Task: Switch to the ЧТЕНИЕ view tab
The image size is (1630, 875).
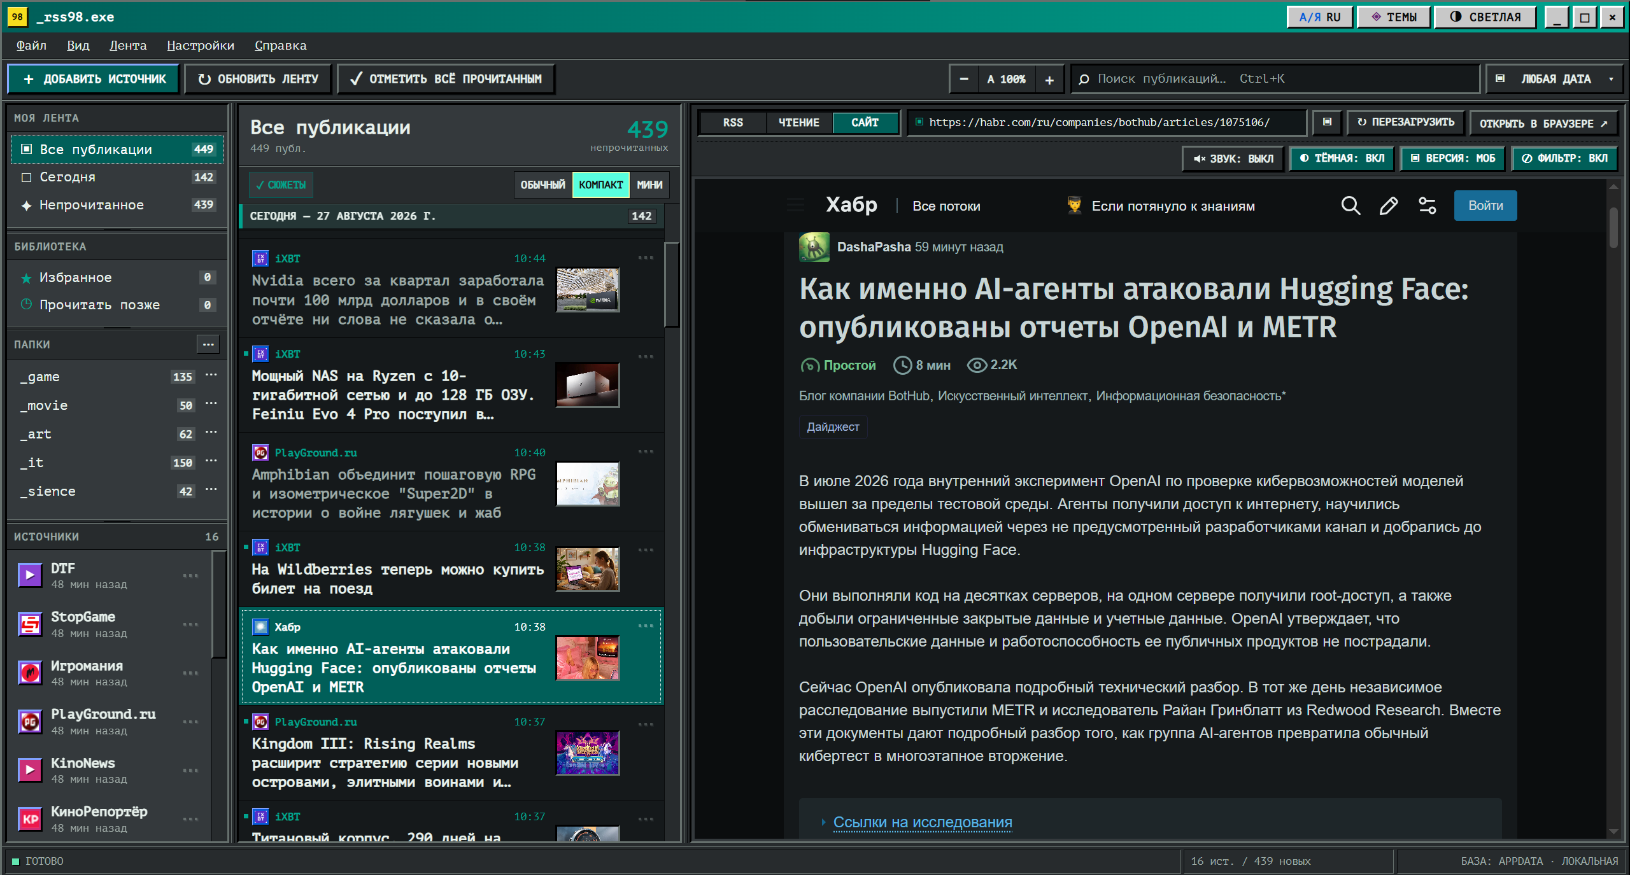Action: [798, 122]
